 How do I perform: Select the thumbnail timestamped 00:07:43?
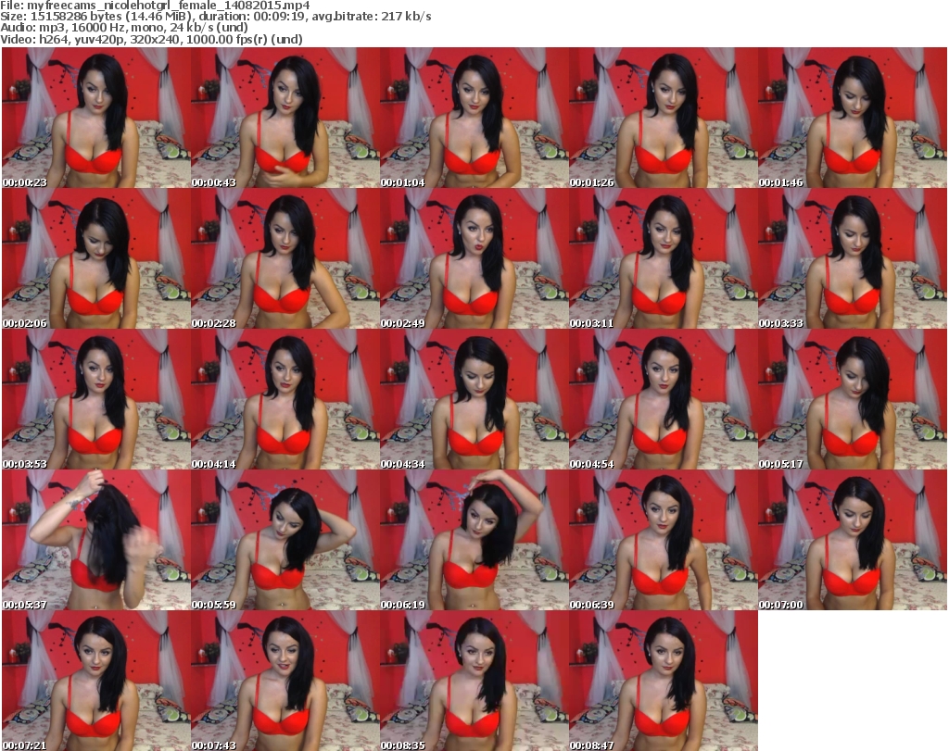click(285, 681)
